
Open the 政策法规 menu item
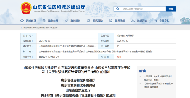tap(120, 21)
